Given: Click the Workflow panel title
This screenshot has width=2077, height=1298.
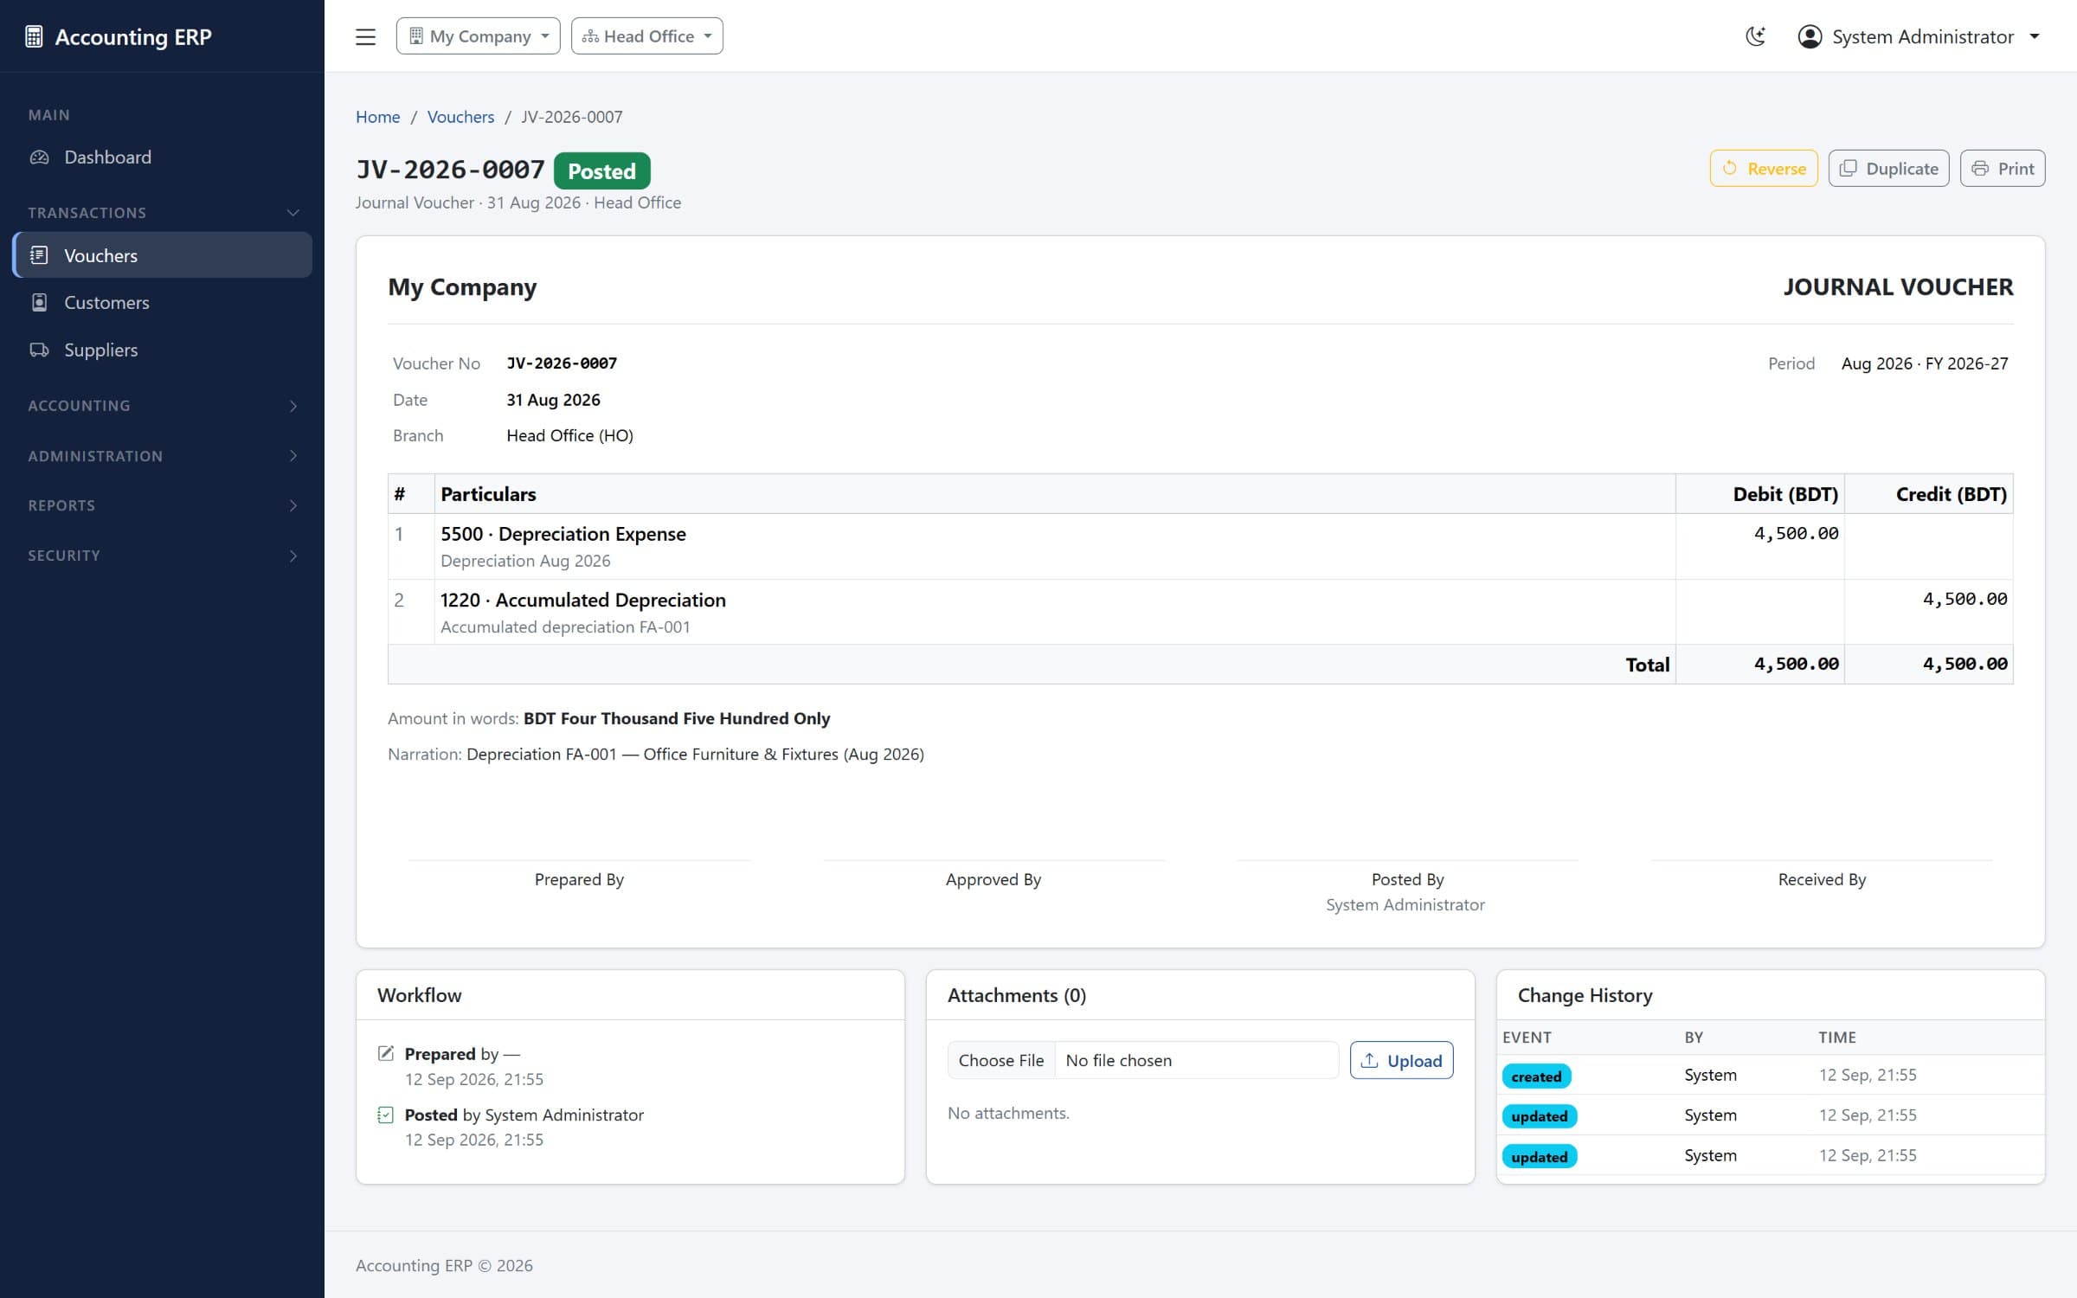Looking at the screenshot, I should (x=419, y=995).
